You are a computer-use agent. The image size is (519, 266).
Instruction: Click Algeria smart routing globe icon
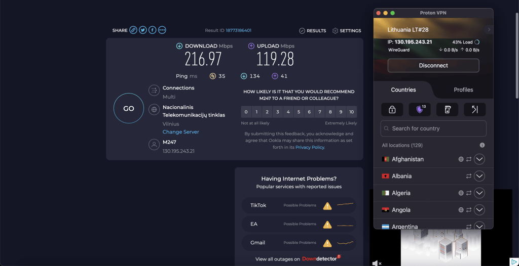[461, 193]
